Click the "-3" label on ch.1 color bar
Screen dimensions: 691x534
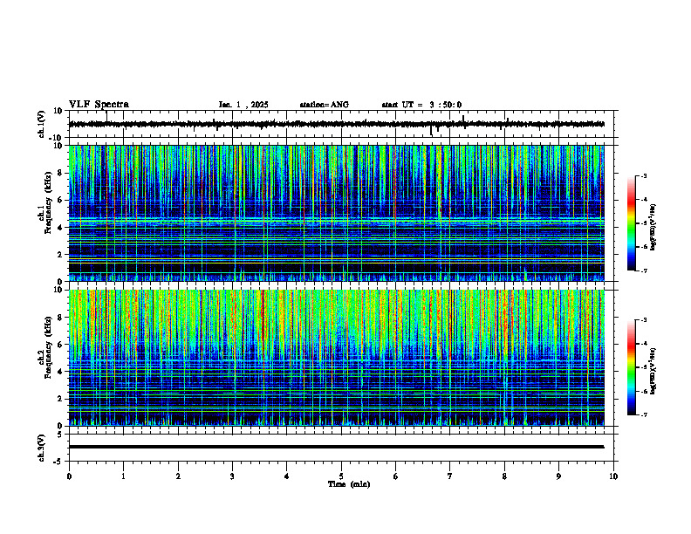pyautogui.click(x=644, y=175)
